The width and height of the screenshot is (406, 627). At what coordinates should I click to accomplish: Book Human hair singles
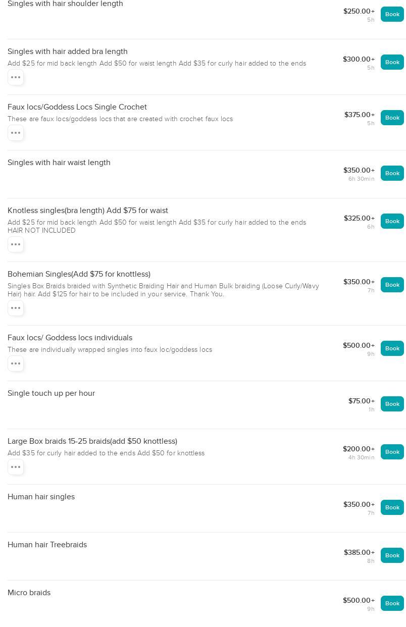tap(392, 507)
